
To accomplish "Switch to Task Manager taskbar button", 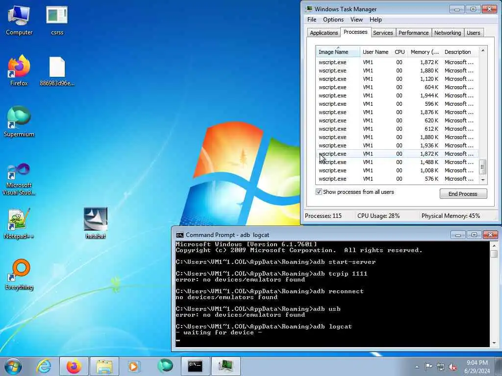I will tap(226, 366).
